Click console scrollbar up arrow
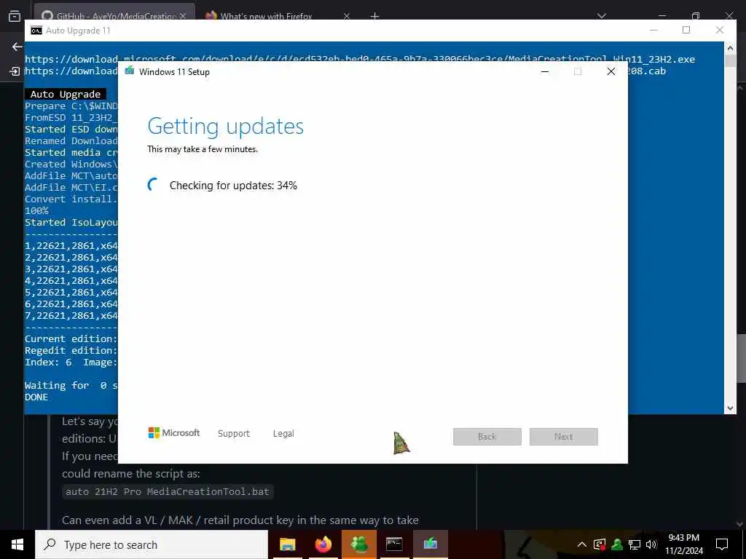 coord(730,47)
